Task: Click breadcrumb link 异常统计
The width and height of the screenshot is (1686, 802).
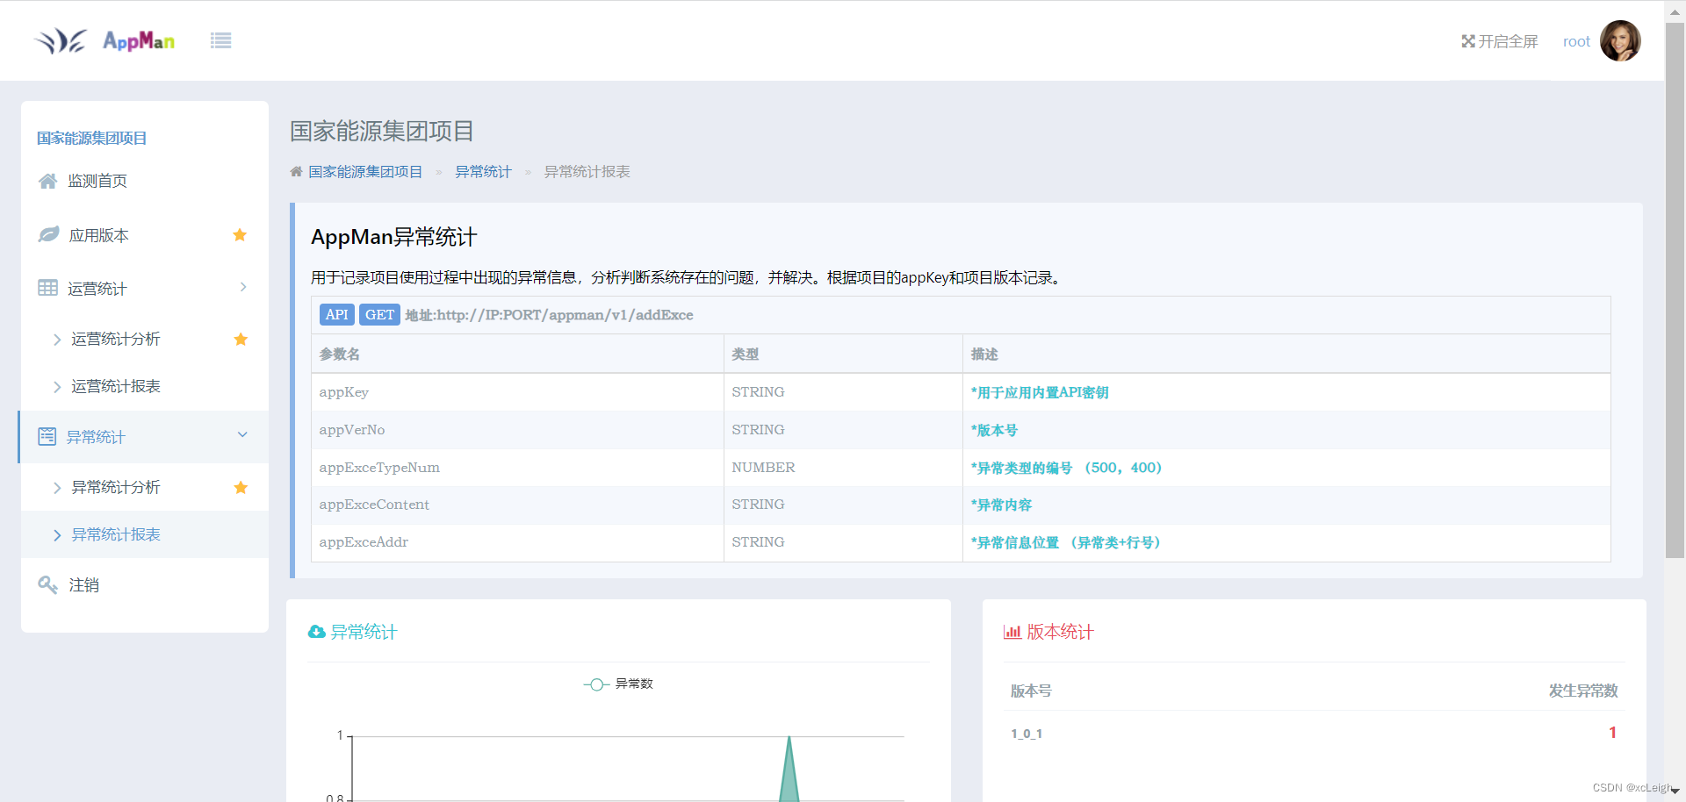Action: click(x=483, y=172)
